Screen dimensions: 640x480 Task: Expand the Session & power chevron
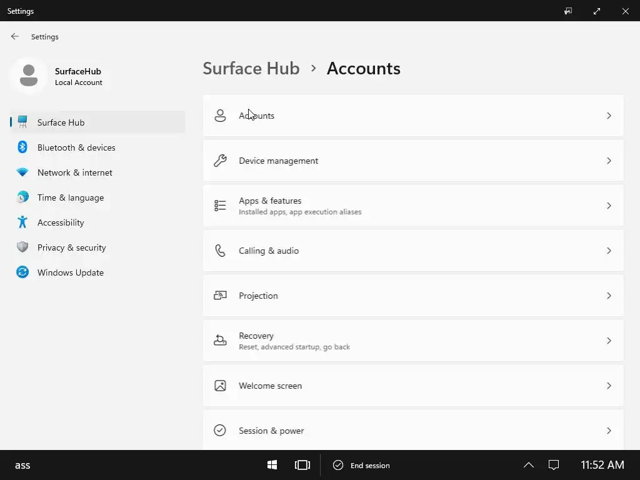(x=609, y=430)
